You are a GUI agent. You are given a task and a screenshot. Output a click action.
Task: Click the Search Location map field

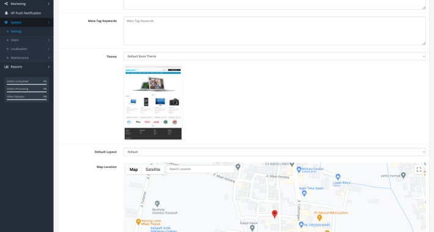tap(200, 169)
